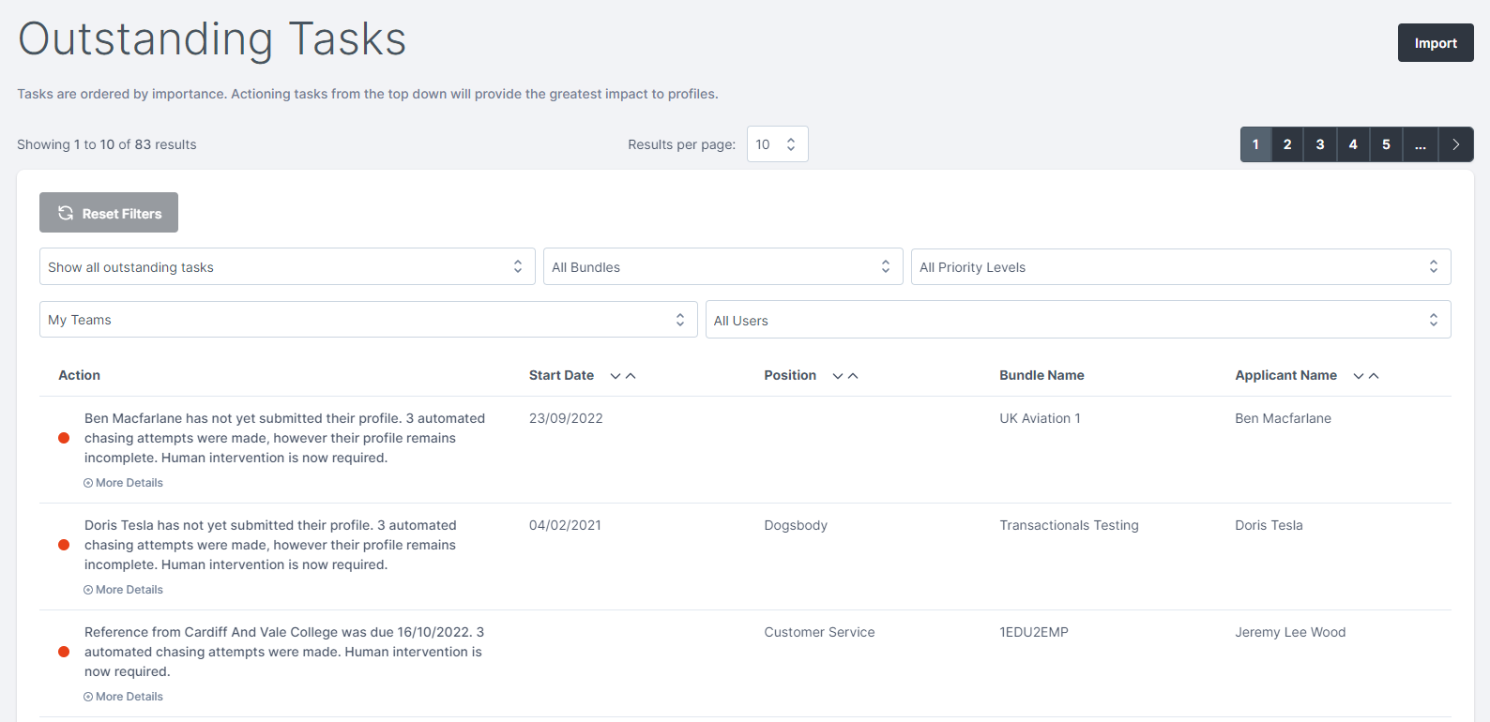Sort Applicant Name descending arrow

tap(1359, 376)
